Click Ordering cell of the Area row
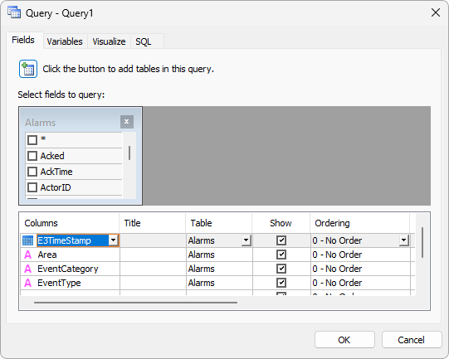This screenshot has height=359, width=449. 360,255
